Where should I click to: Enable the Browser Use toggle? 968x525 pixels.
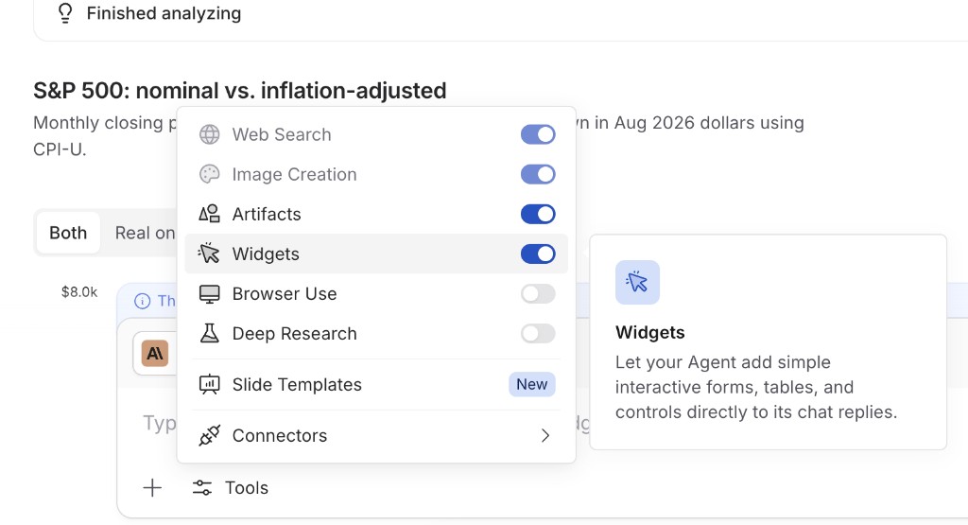pos(538,294)
